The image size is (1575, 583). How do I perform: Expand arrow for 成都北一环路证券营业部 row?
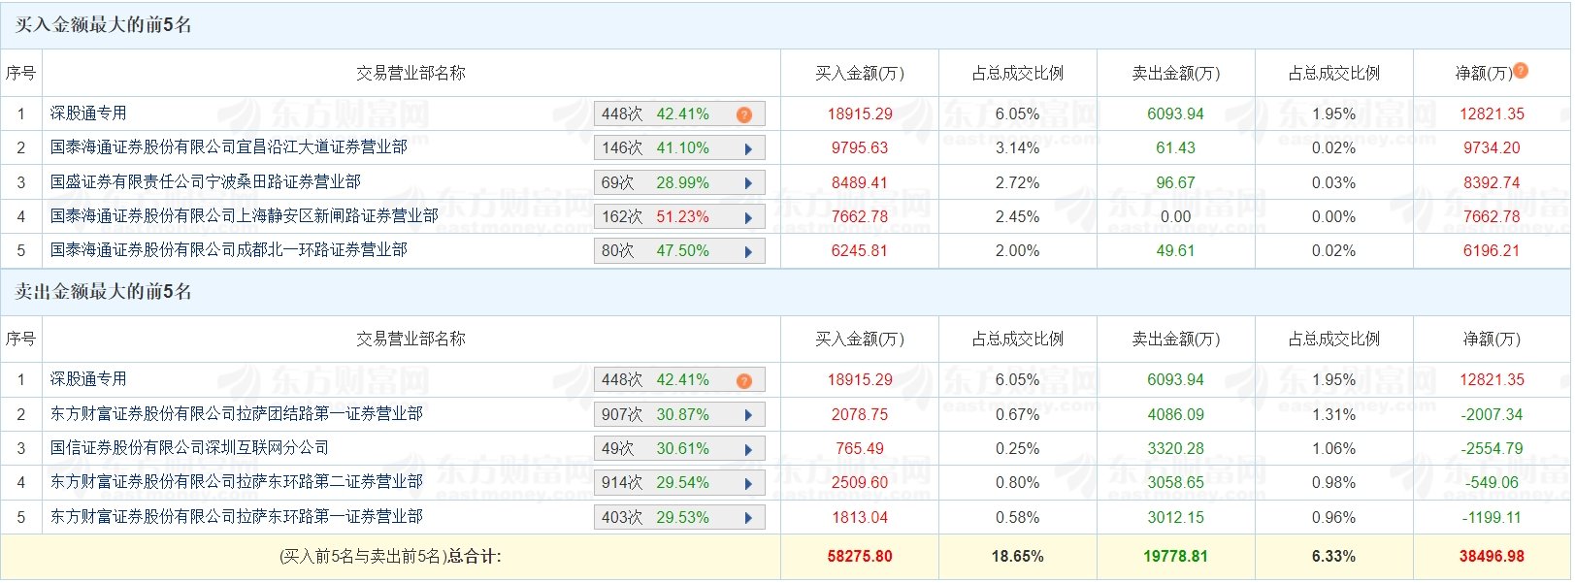tap(748, 251)
